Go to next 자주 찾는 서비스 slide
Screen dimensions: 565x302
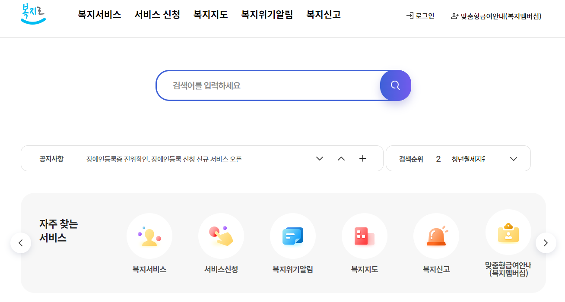click(546, 243)
